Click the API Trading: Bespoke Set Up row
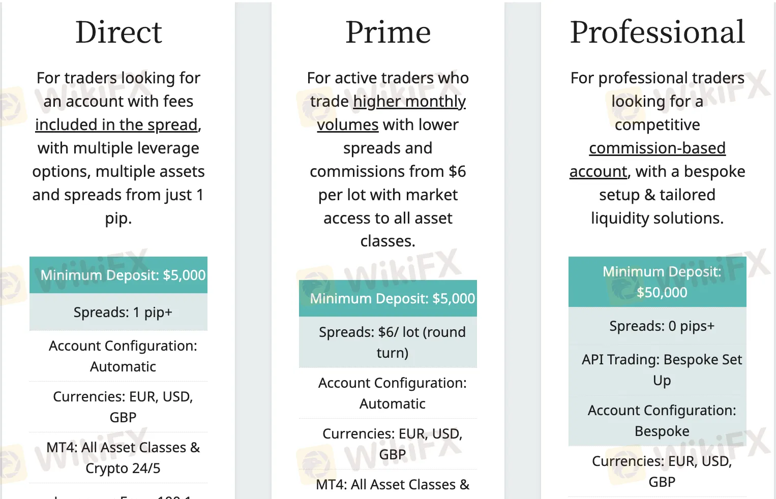The height and width of the screenshot is (499, 776). pos(657,369)
